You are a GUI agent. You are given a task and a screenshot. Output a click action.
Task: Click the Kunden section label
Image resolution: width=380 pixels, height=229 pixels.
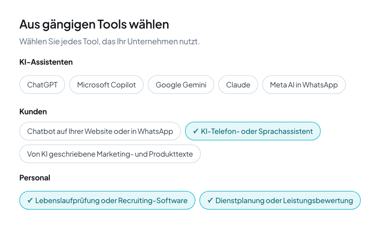tap(33, 112)
